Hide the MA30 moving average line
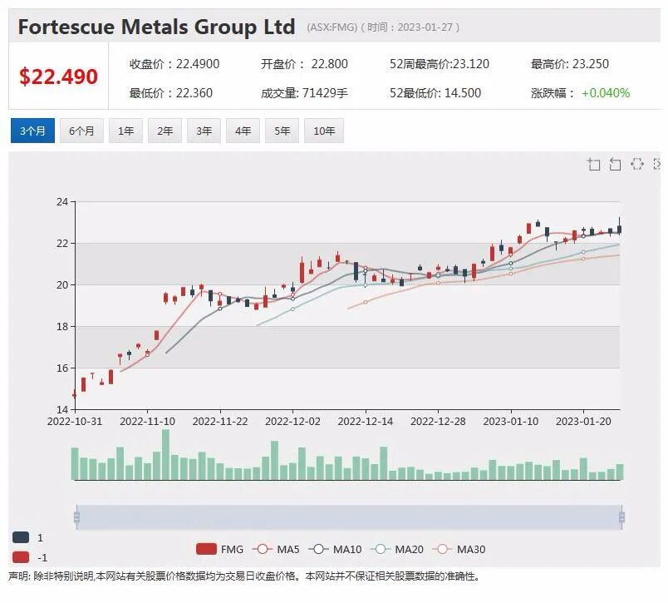The height and width of the screenshot is (603, 668). (x=459, y=549)
